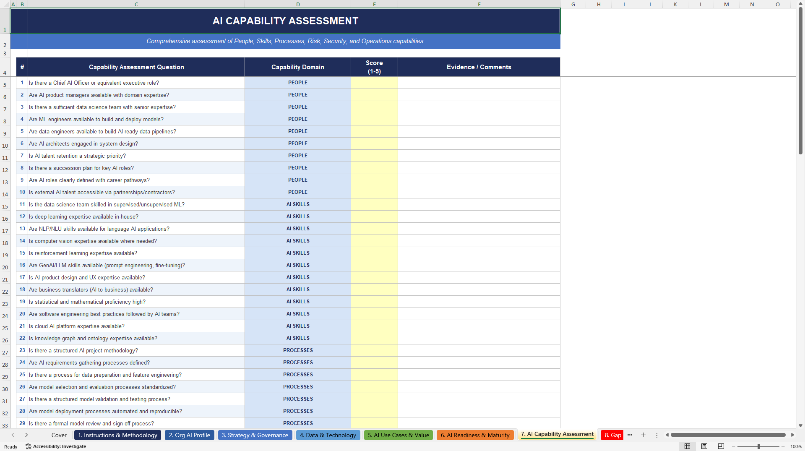805x451 pixels.
Task: Click the Evidence / Comments header cell
Action: (x=479, y=67)
